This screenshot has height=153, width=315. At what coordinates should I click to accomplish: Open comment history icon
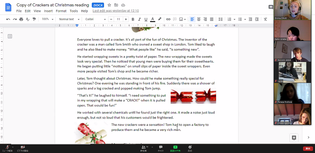click(x=271, y=7)
